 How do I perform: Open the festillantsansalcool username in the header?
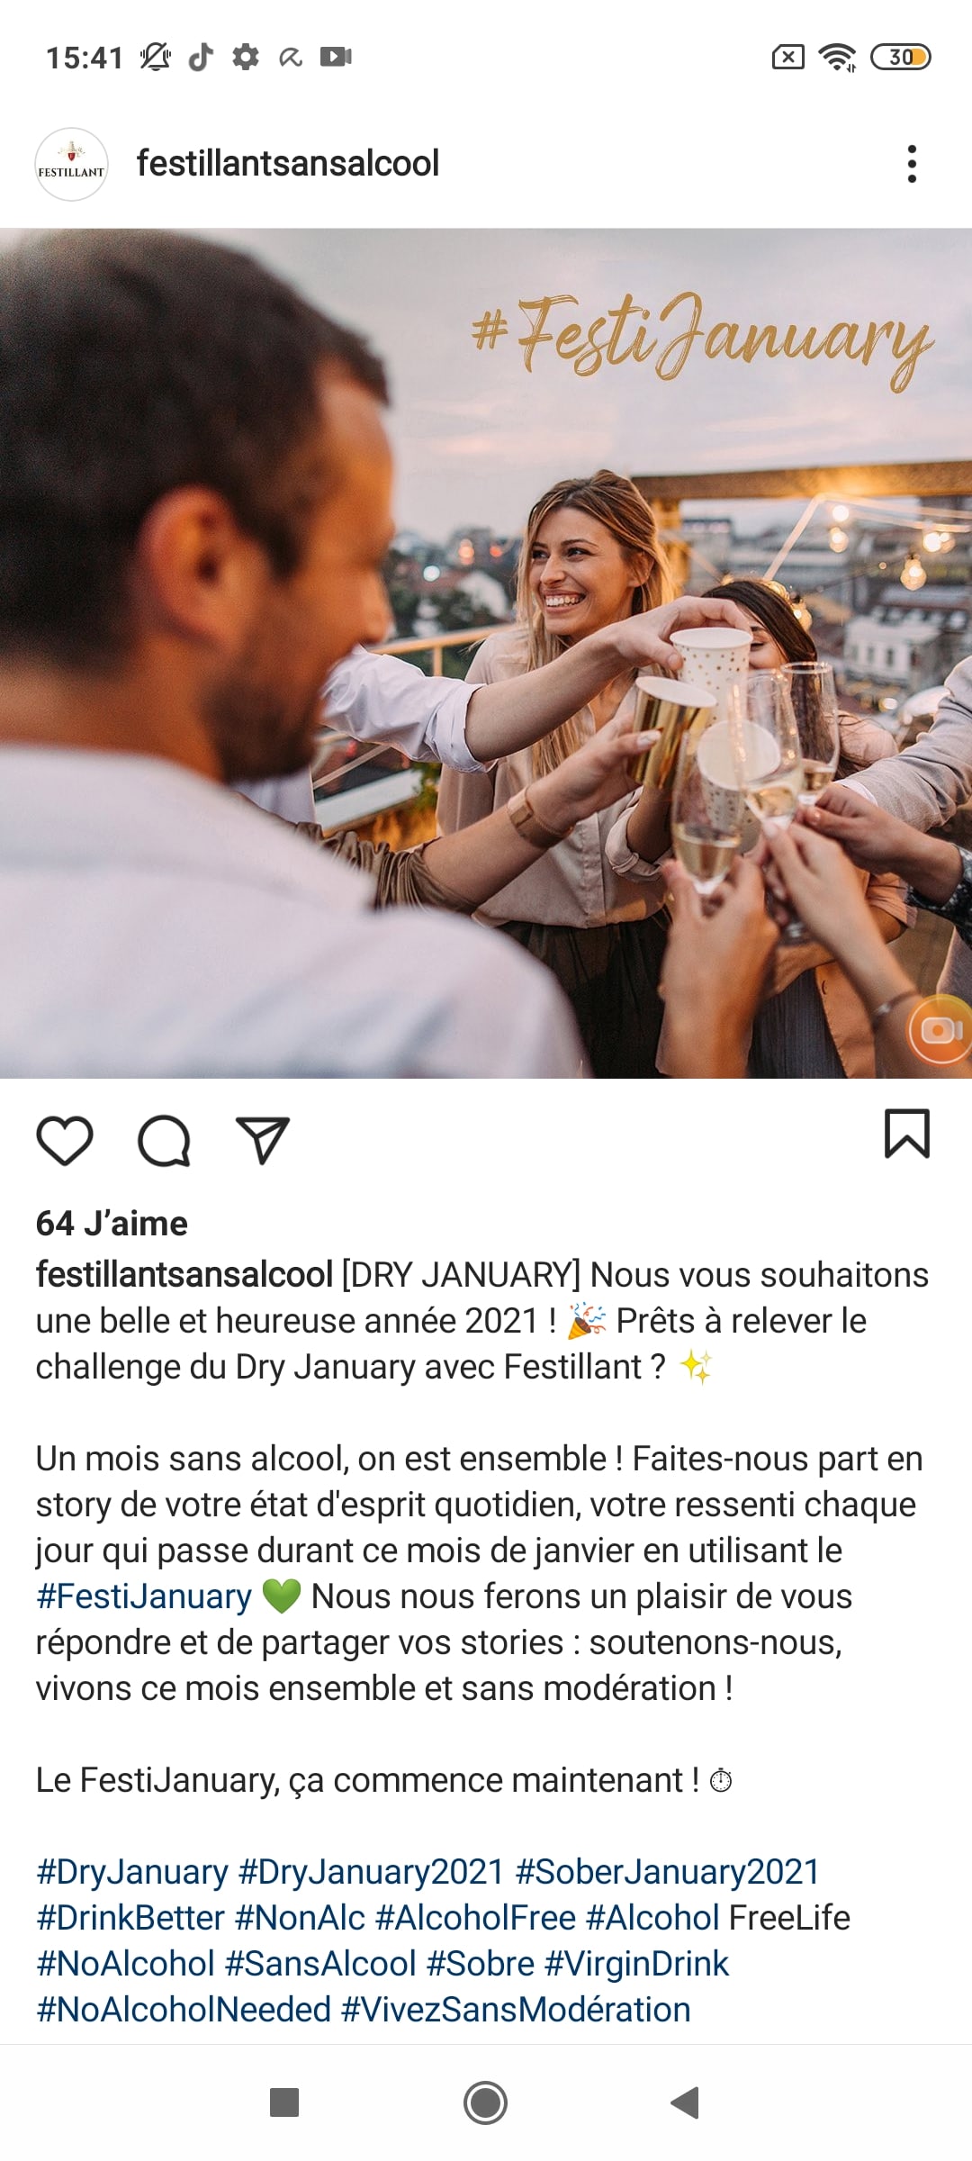coord(288,164)
